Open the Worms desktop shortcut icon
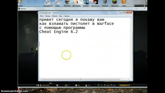The height and width of the screenshot is (93, 165). point(67,2)
